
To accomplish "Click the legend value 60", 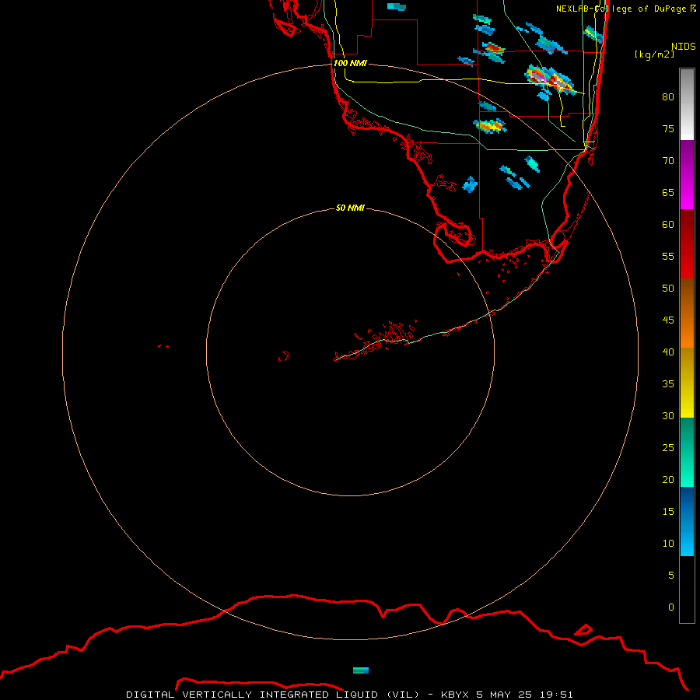I will coord(668,225).
